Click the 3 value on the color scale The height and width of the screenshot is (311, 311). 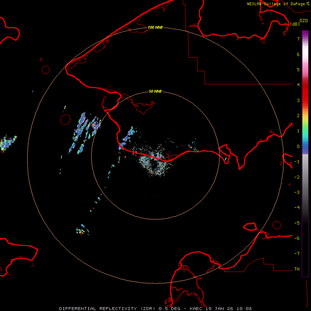coord(298,100)
